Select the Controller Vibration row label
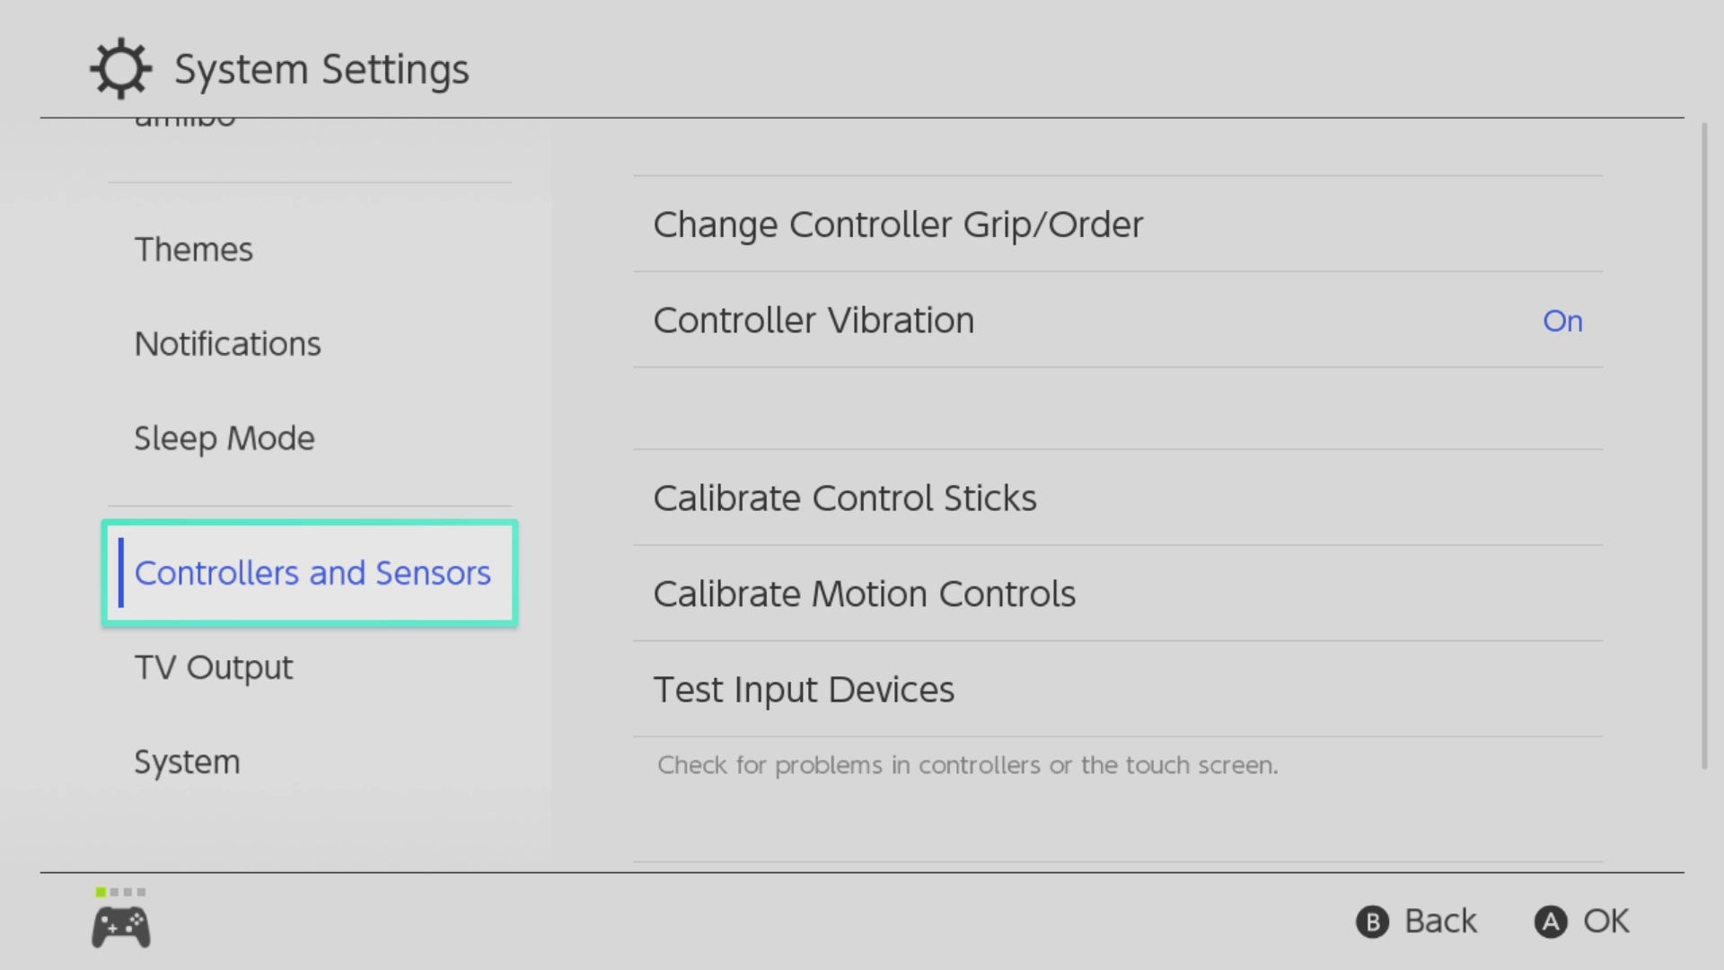Image resolution: width=1724 pixels, height=970 pixels. (x=814, y=321)
